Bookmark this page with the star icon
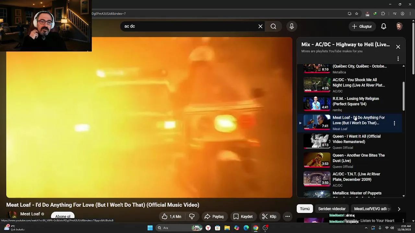This screenshot has width=415, height=233. tap(357, 14)
